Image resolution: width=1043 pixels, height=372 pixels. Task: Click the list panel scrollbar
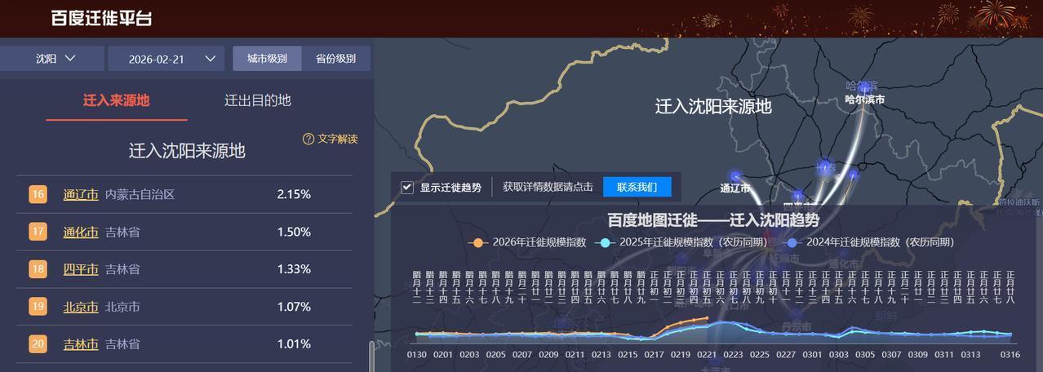coord(372,356)
